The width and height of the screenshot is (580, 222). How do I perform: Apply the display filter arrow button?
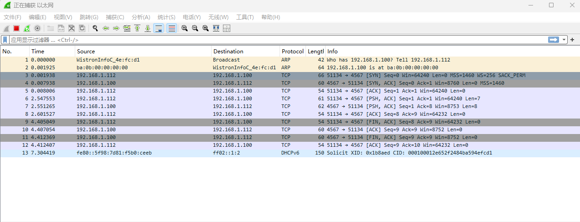pos(554,40)
